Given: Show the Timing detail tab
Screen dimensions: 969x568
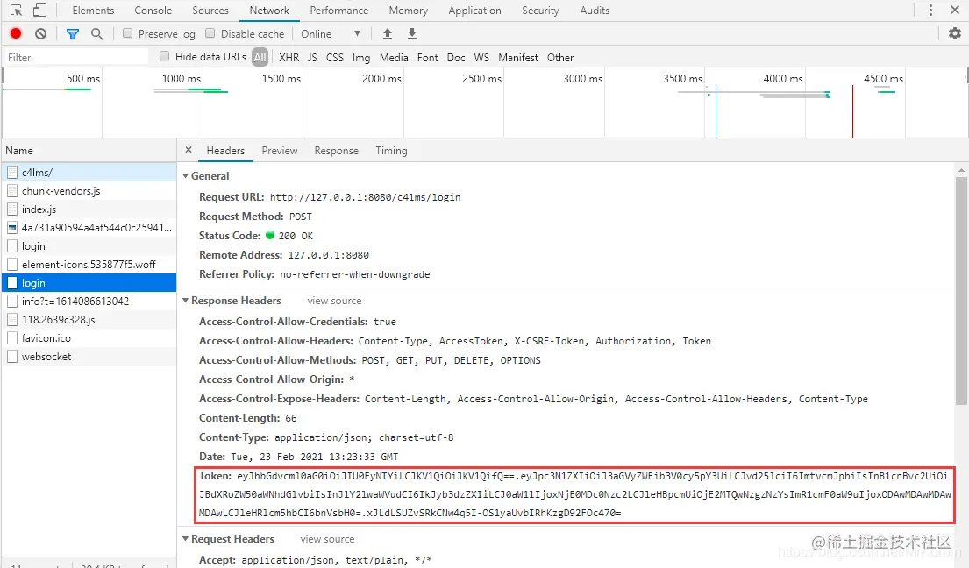Looking at the screenshot, I should [391, 151].
